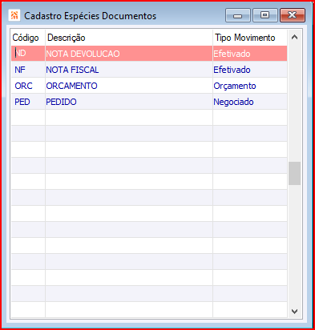Minimize the Cadastro Espécies Documentos window

pos(238,15)
